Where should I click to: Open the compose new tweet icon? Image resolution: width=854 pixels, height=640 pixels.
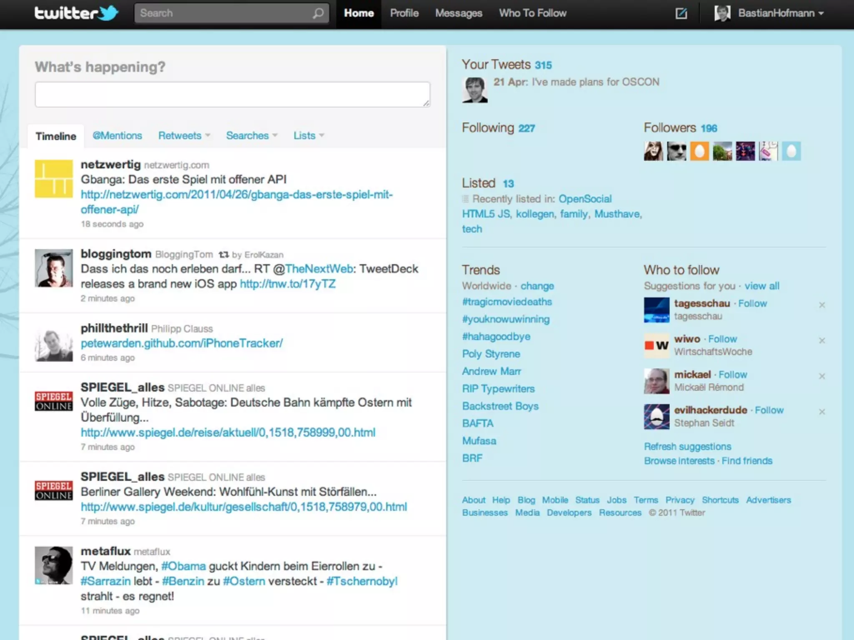[681, 13]
